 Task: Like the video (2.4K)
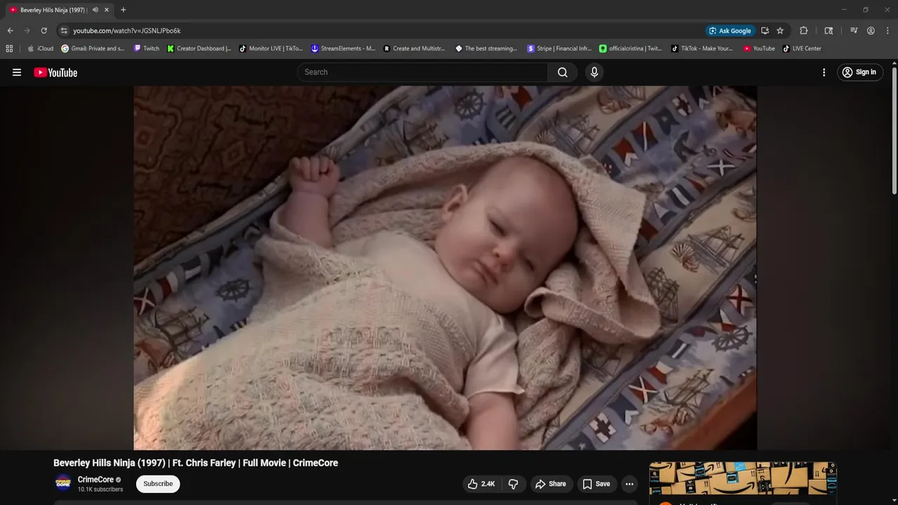(482, 484)
